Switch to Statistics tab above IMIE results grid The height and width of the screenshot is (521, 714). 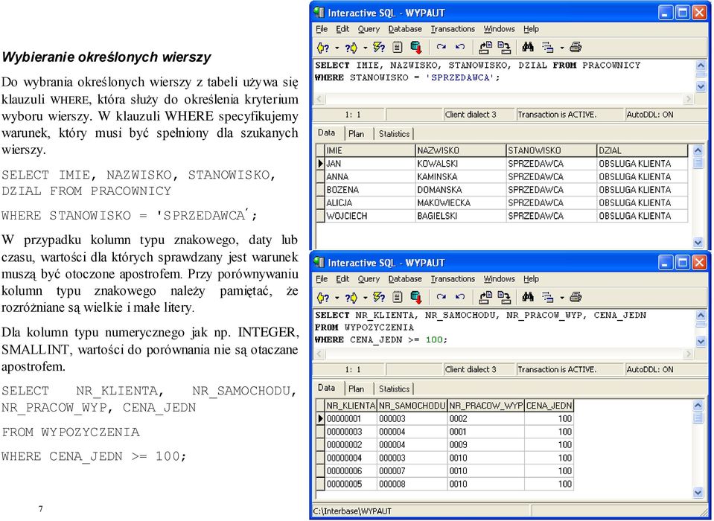click(394, 134)
